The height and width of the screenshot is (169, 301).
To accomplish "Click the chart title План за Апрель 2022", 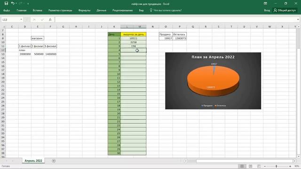I will point(213,57).
